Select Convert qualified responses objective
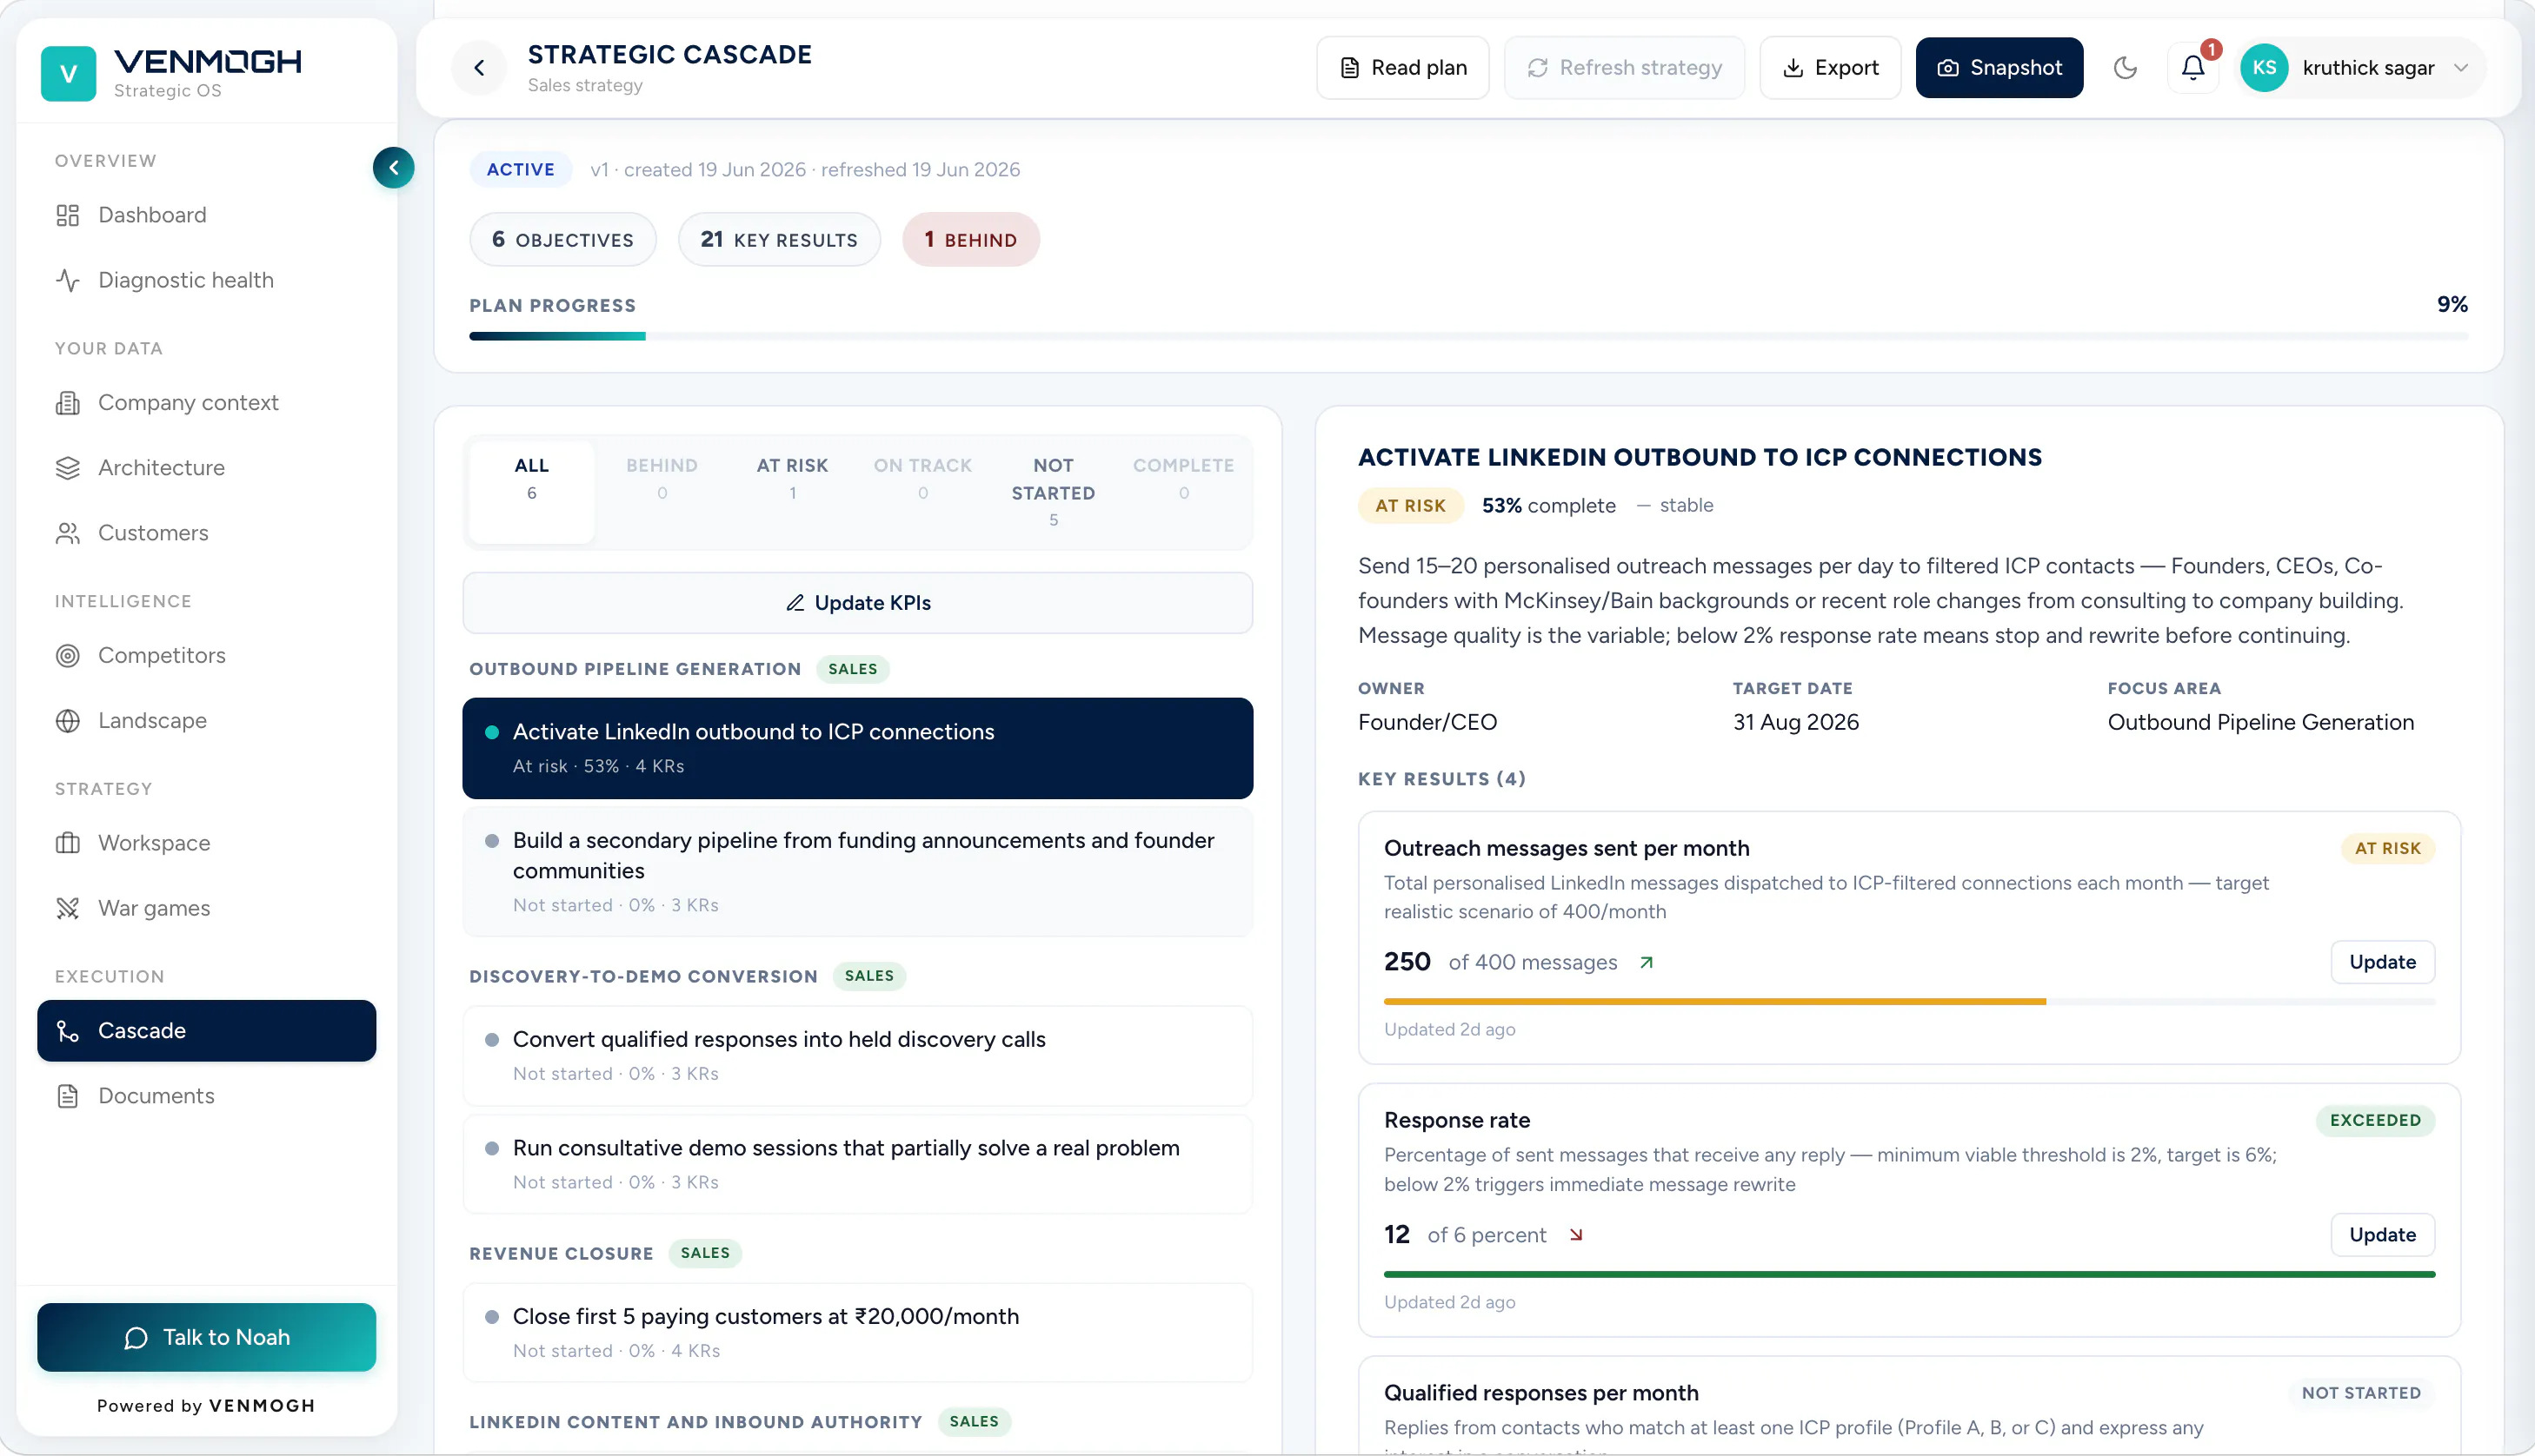The width and height of the screenshot is (2535, 1456). pyautogui.click(x=857, y=1056)
